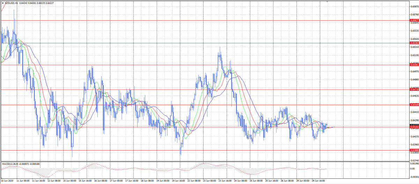This screenshot has height=184, width=419.
Task: Click the chart shift triangle marker at top
Action: click(x=327, y=2)
